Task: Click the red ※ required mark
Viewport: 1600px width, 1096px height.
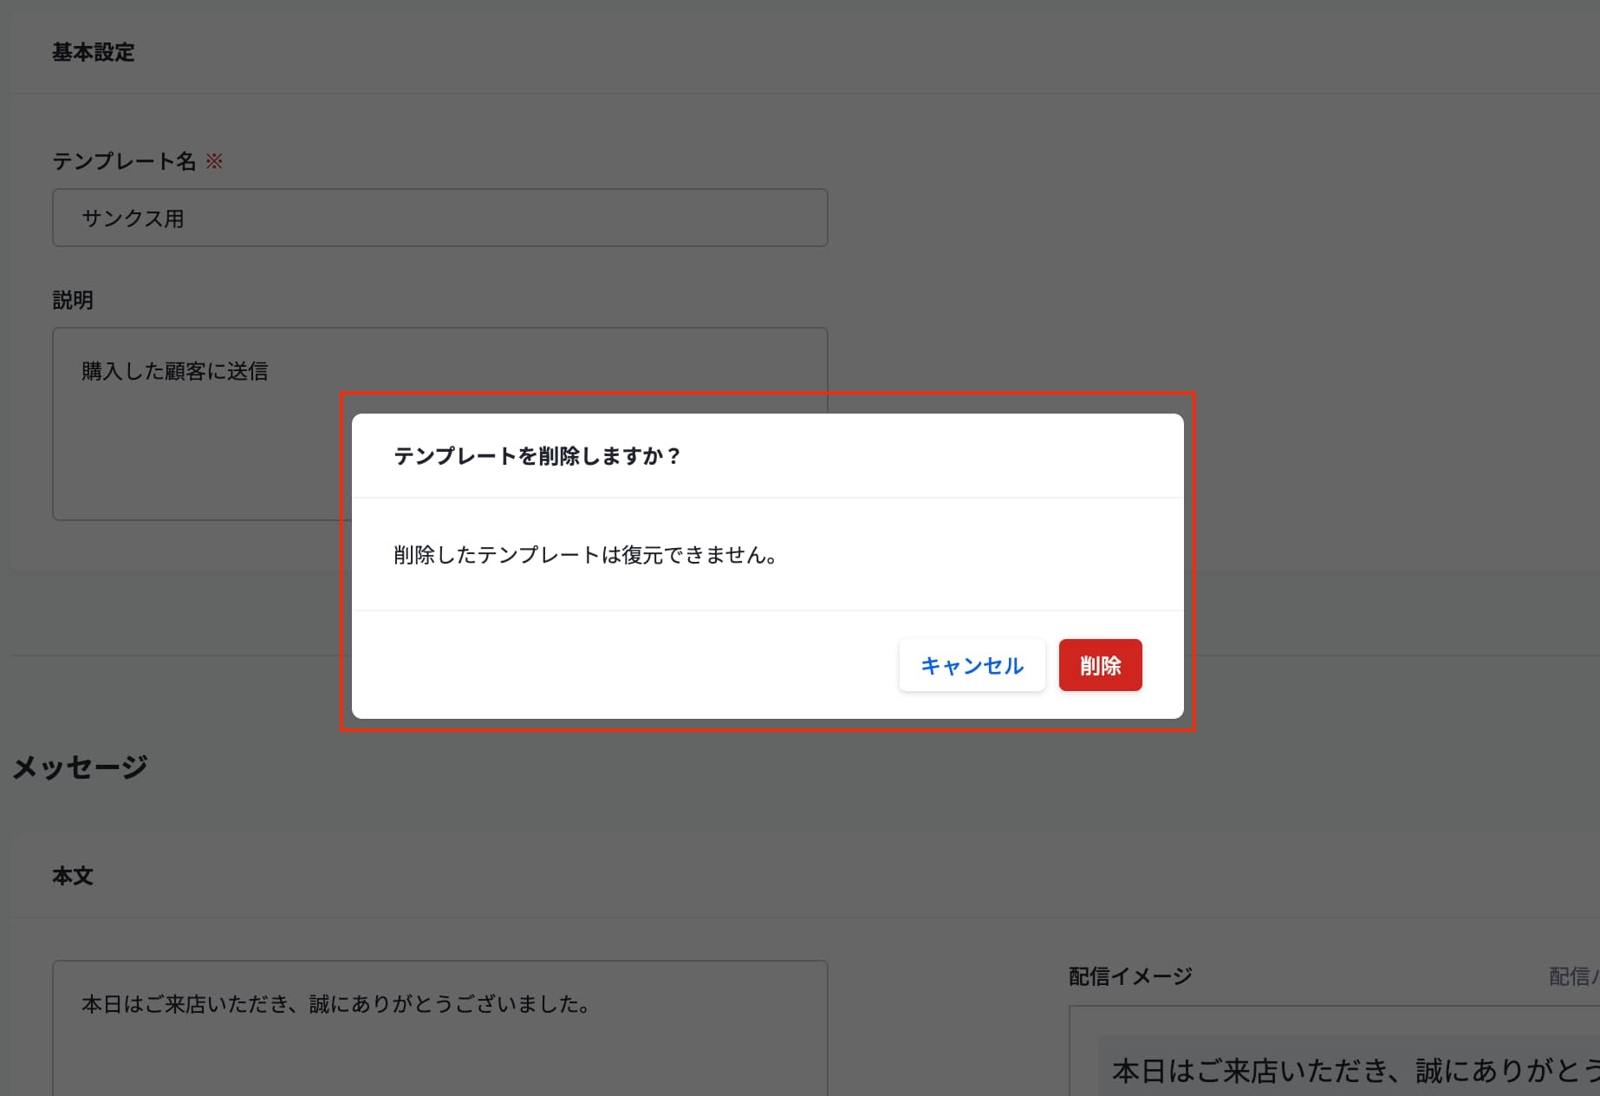Action: click(x=214, y=161)
